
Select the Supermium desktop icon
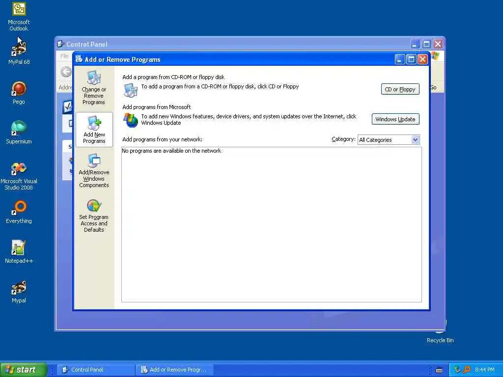coord(19,133)
